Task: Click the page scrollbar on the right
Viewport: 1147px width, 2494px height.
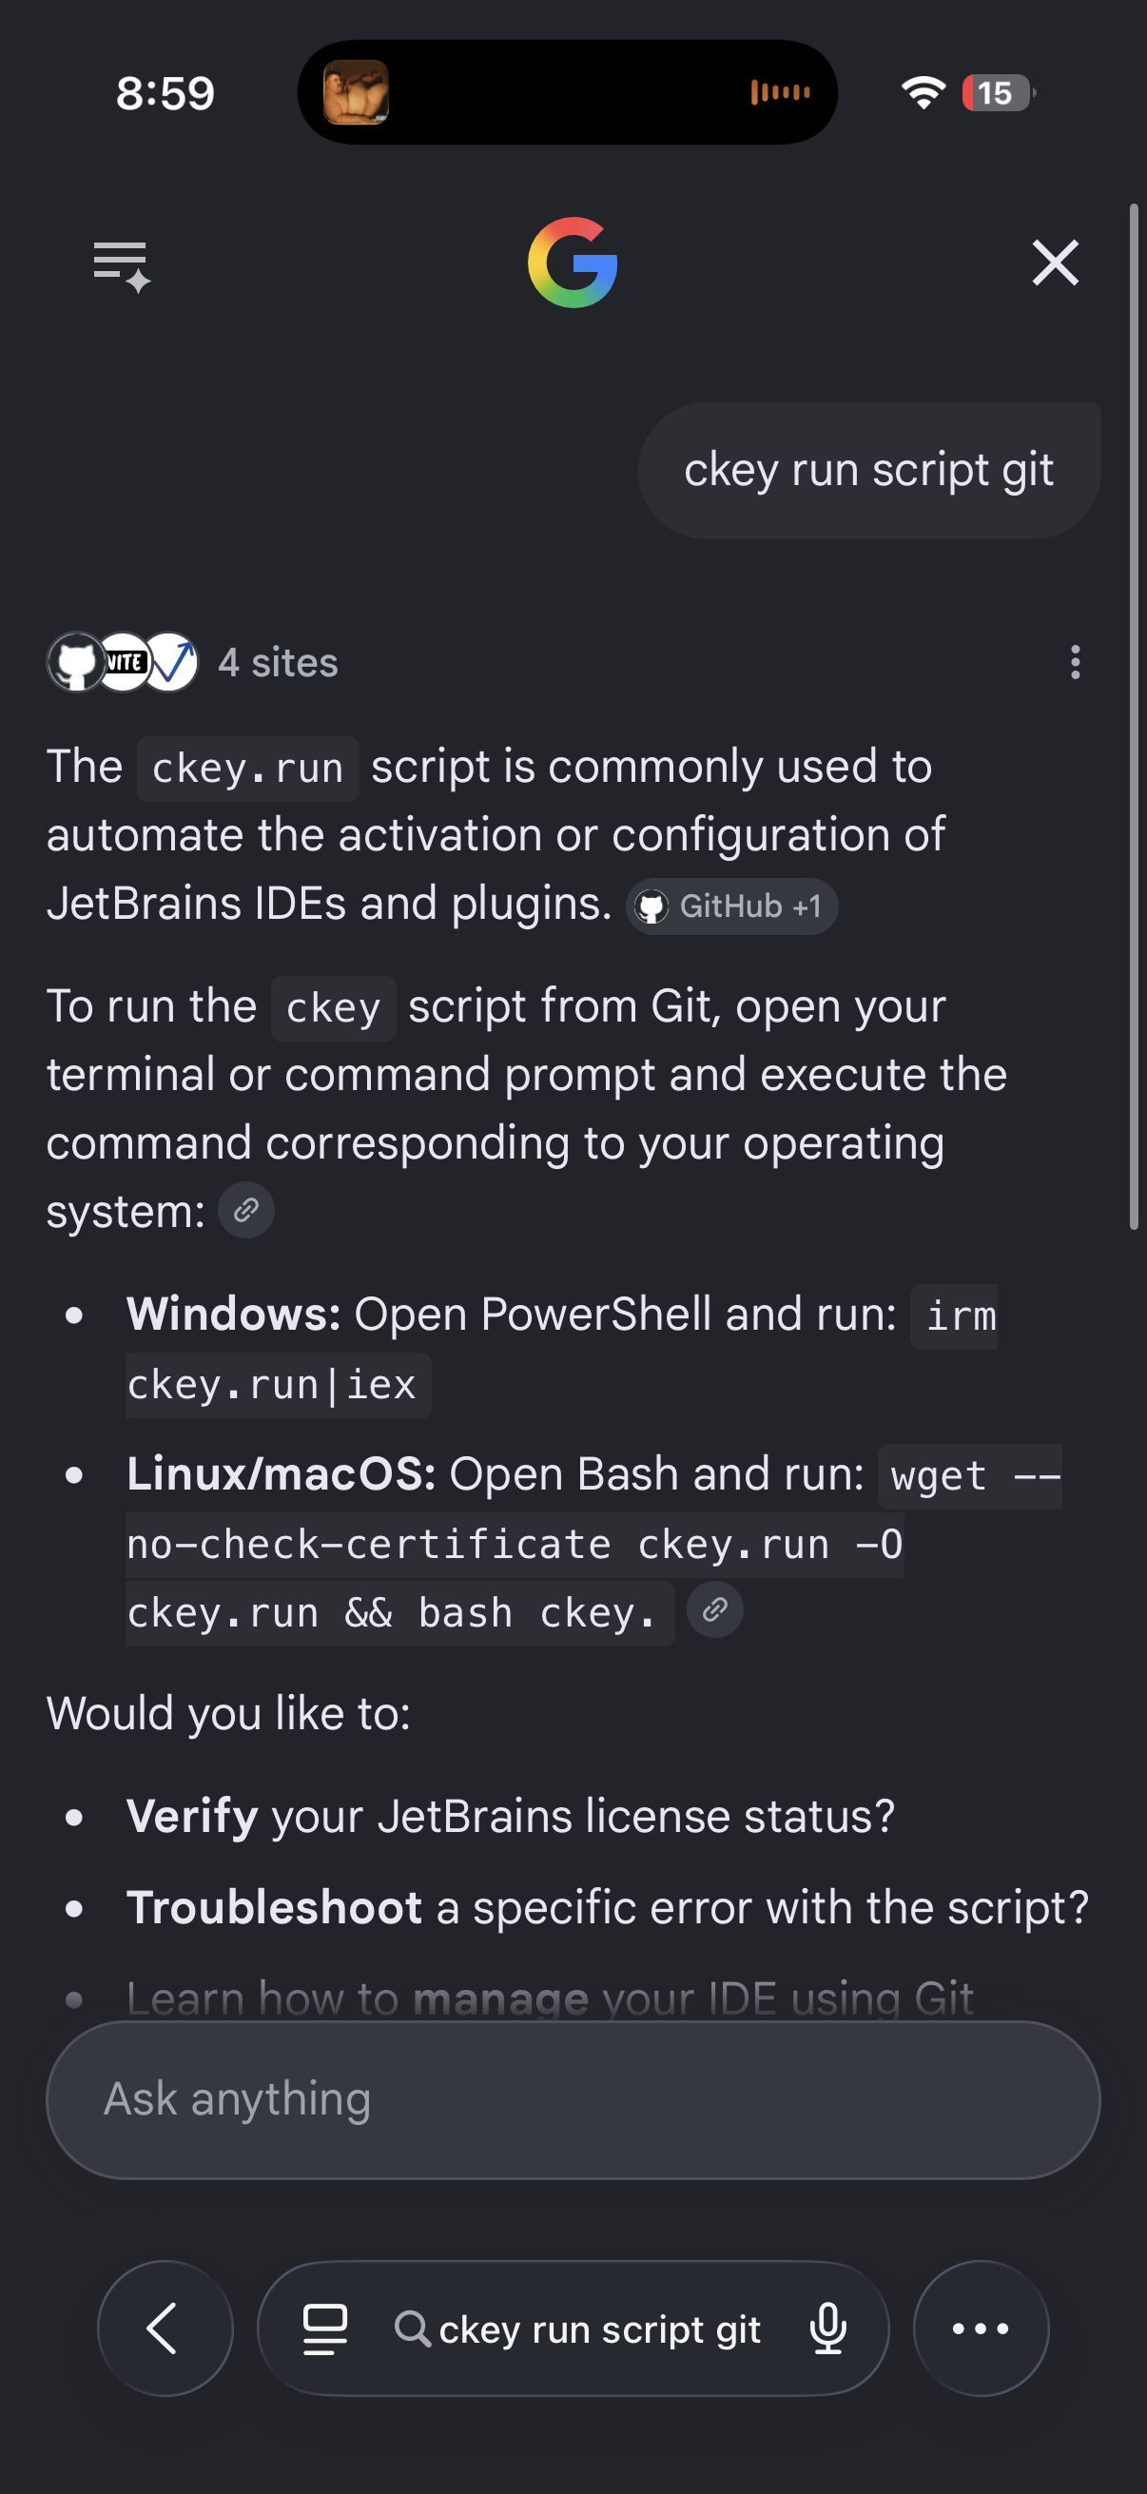Action: 1135,716
